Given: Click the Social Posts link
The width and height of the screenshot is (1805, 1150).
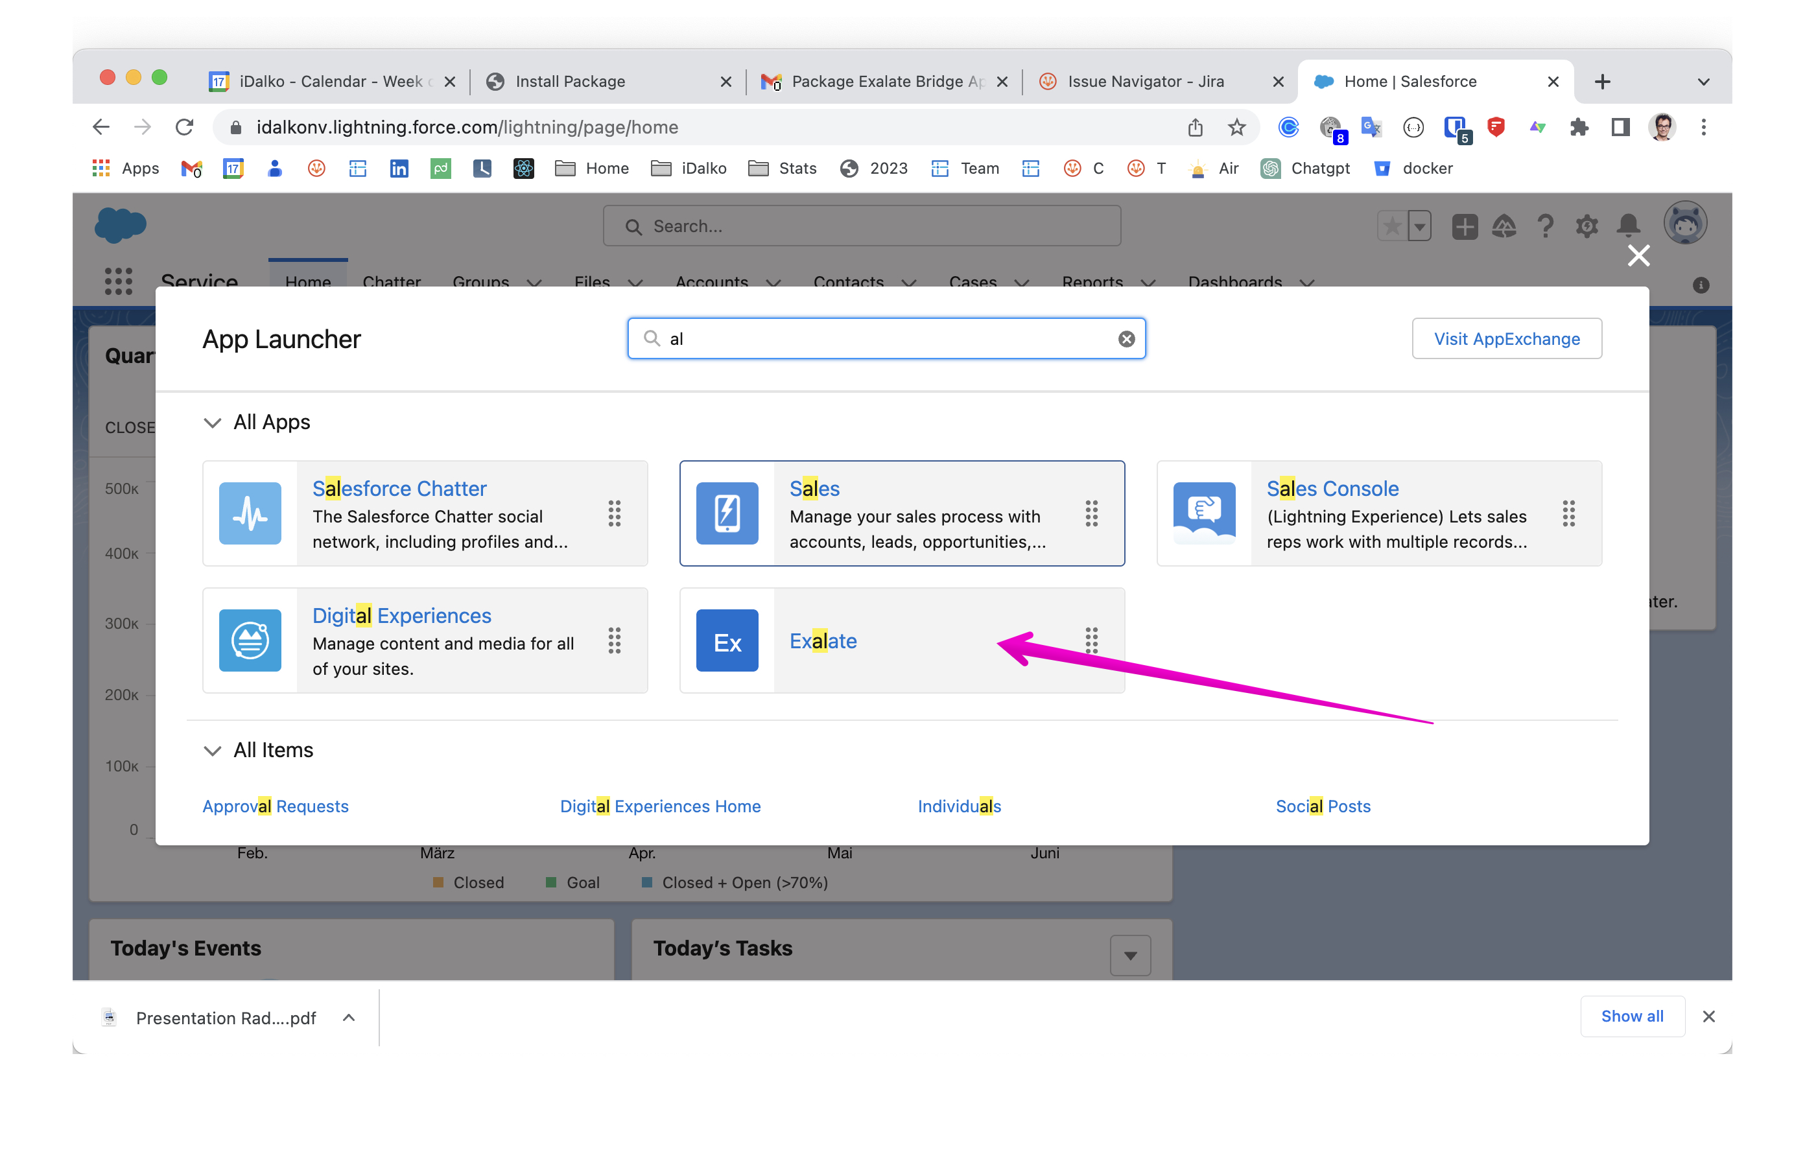Looking at the screenshot, I should click(1322, 806).
